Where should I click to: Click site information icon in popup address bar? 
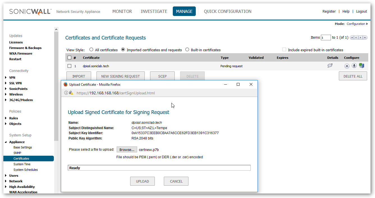[x=66, y=93]
